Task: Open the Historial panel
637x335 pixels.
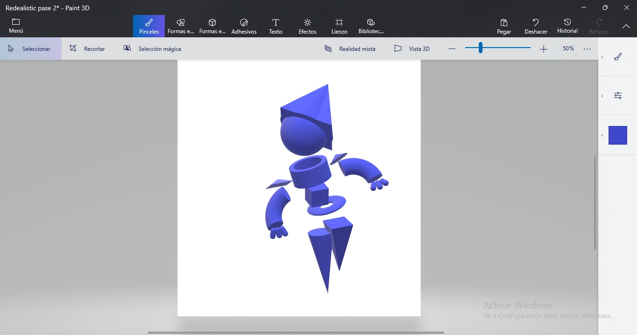Action: 567,26
